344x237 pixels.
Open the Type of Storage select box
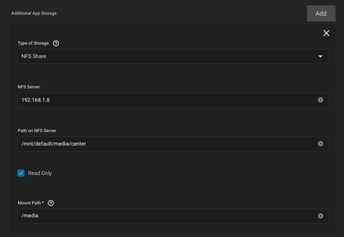click(173, 56)
